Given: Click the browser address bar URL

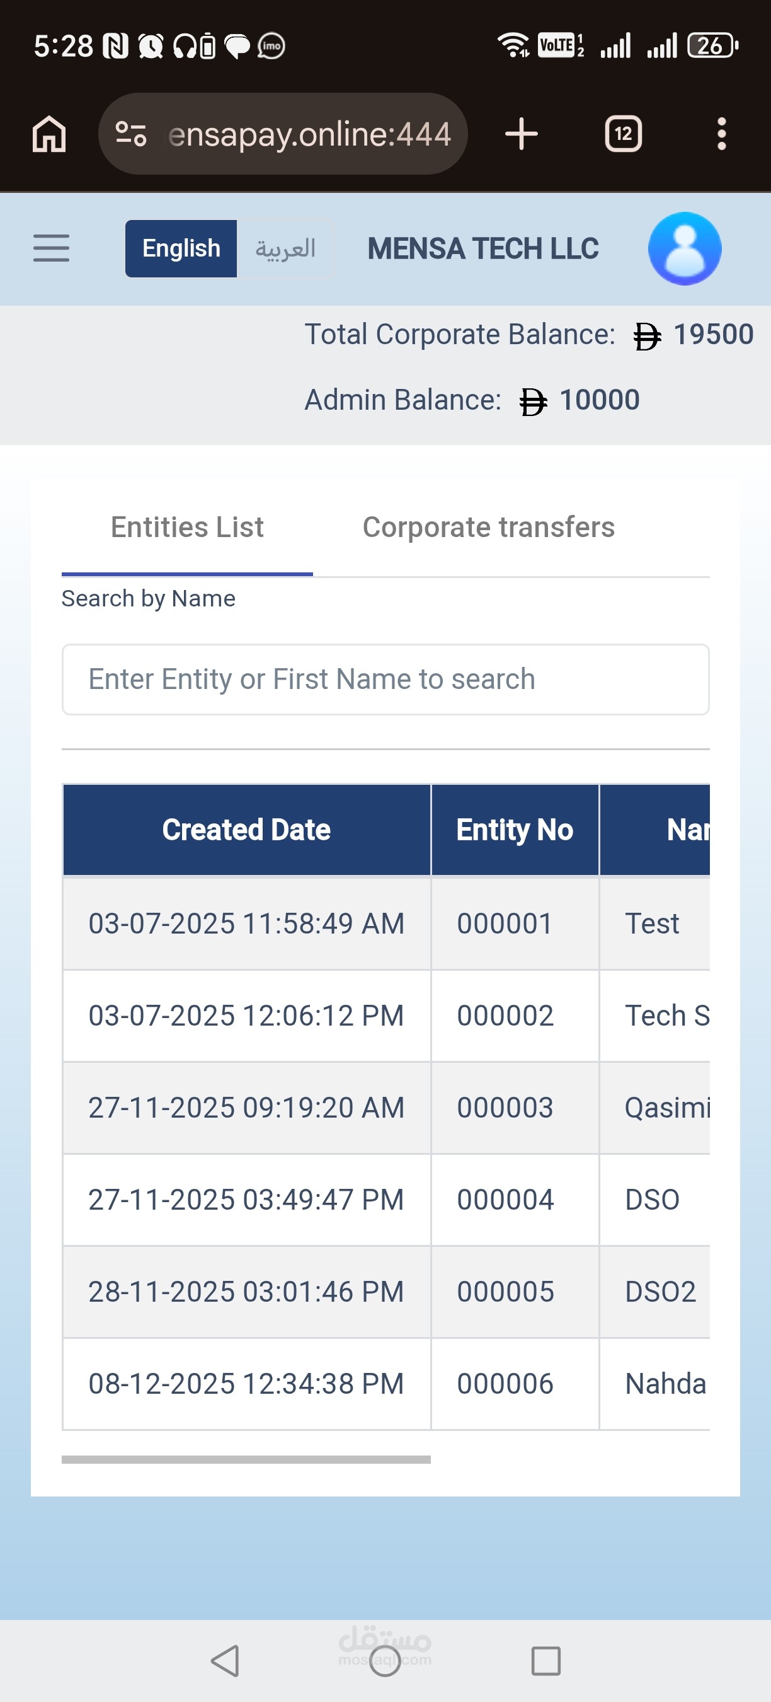Looking at the screenshot, I should pos(309,134).
